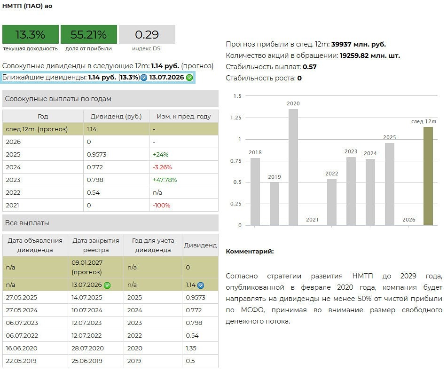Viewport: 447px width, 372px height.
Task: Select the +24% change value
Action: tap(160, 155)
